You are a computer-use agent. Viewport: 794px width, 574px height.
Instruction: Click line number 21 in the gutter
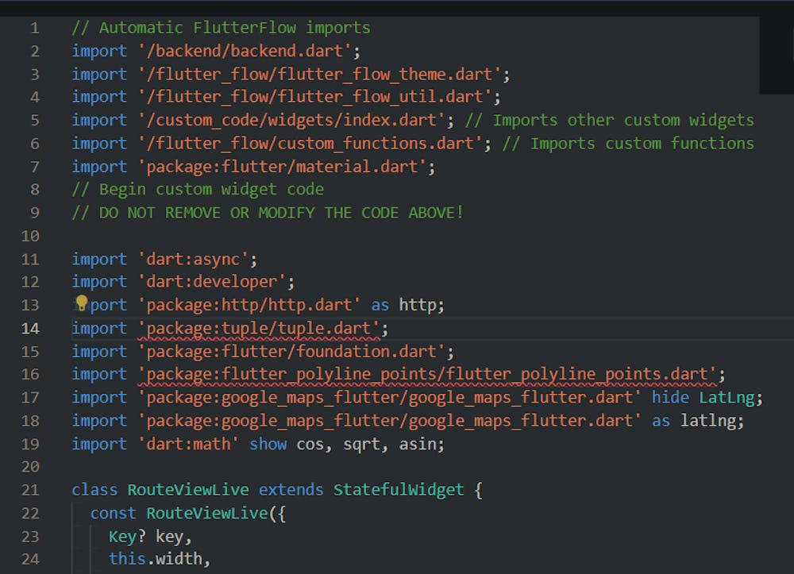tap(29, 489)
